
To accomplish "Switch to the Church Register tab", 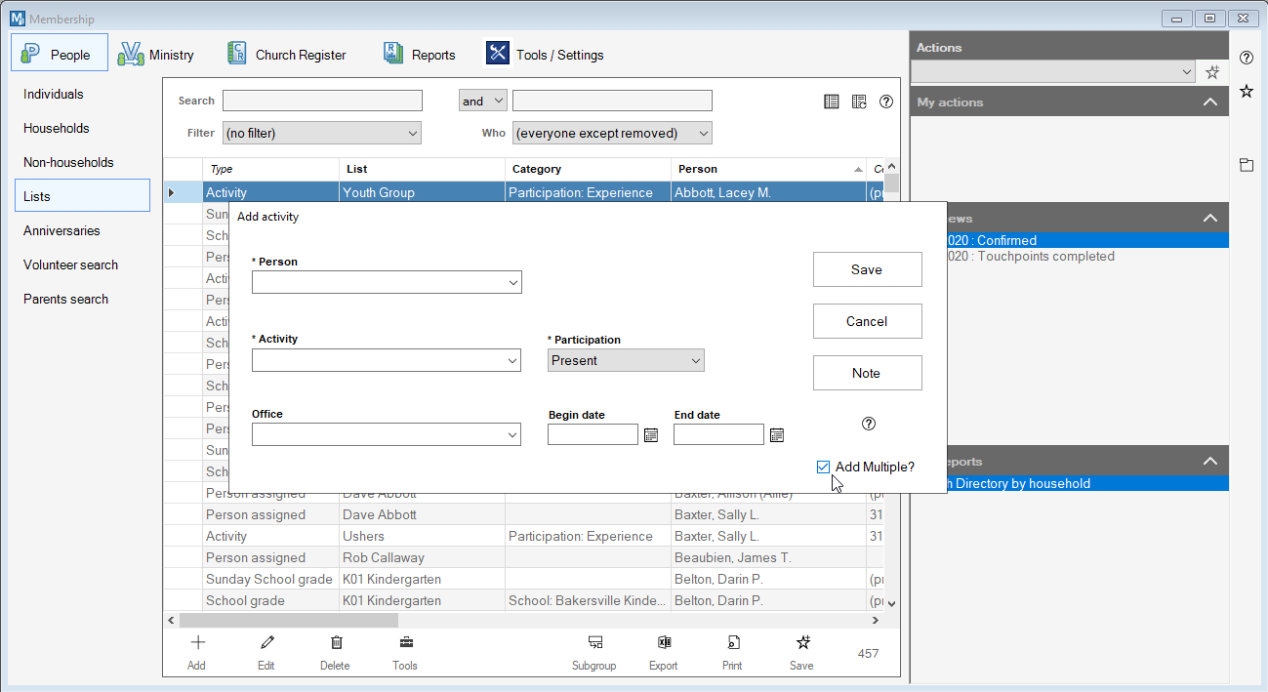I will point(286,55).
